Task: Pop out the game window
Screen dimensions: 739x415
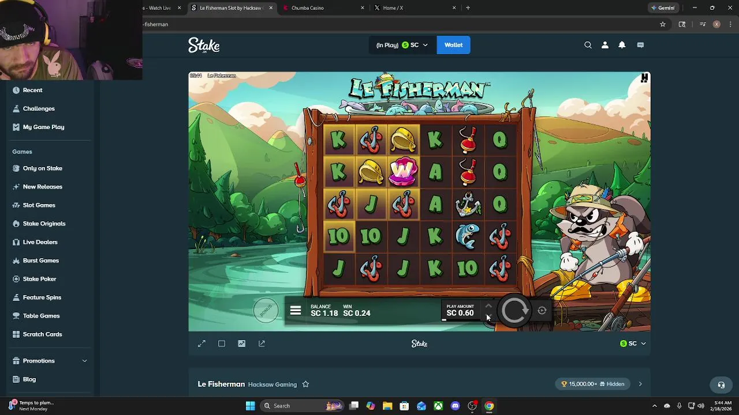Action: click(x=262, y=344)
